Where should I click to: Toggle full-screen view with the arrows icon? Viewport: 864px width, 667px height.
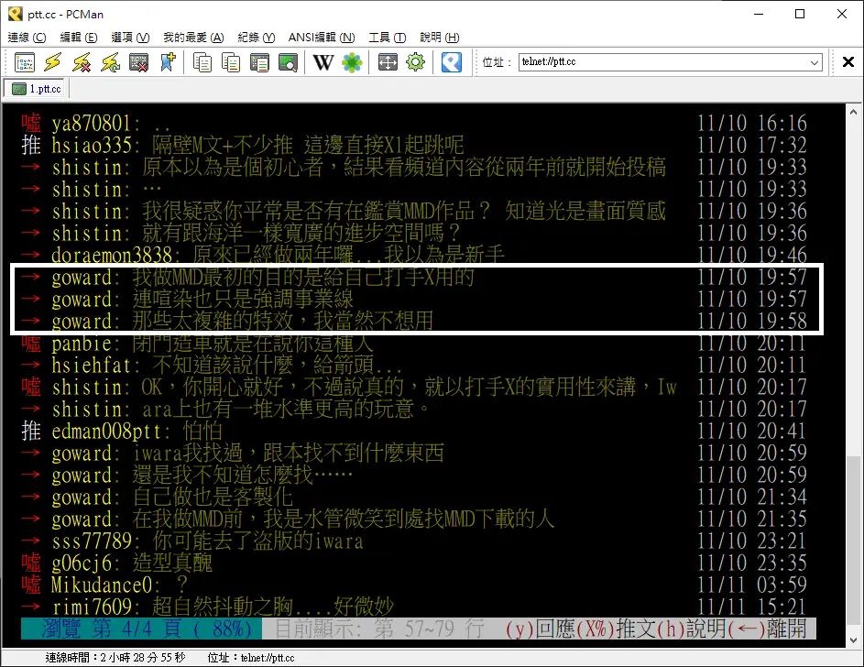pyautogui.click(x=388, y=62)
